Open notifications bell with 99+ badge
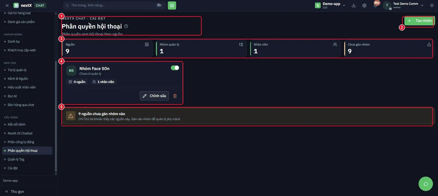Image resolution: width=438 pixels, height=196 pixels. pyautogui.click(x=376, y=5)
